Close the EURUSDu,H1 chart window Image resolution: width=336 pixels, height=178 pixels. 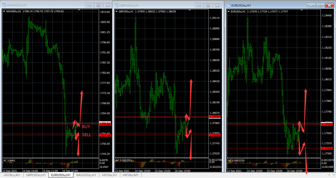330,6
